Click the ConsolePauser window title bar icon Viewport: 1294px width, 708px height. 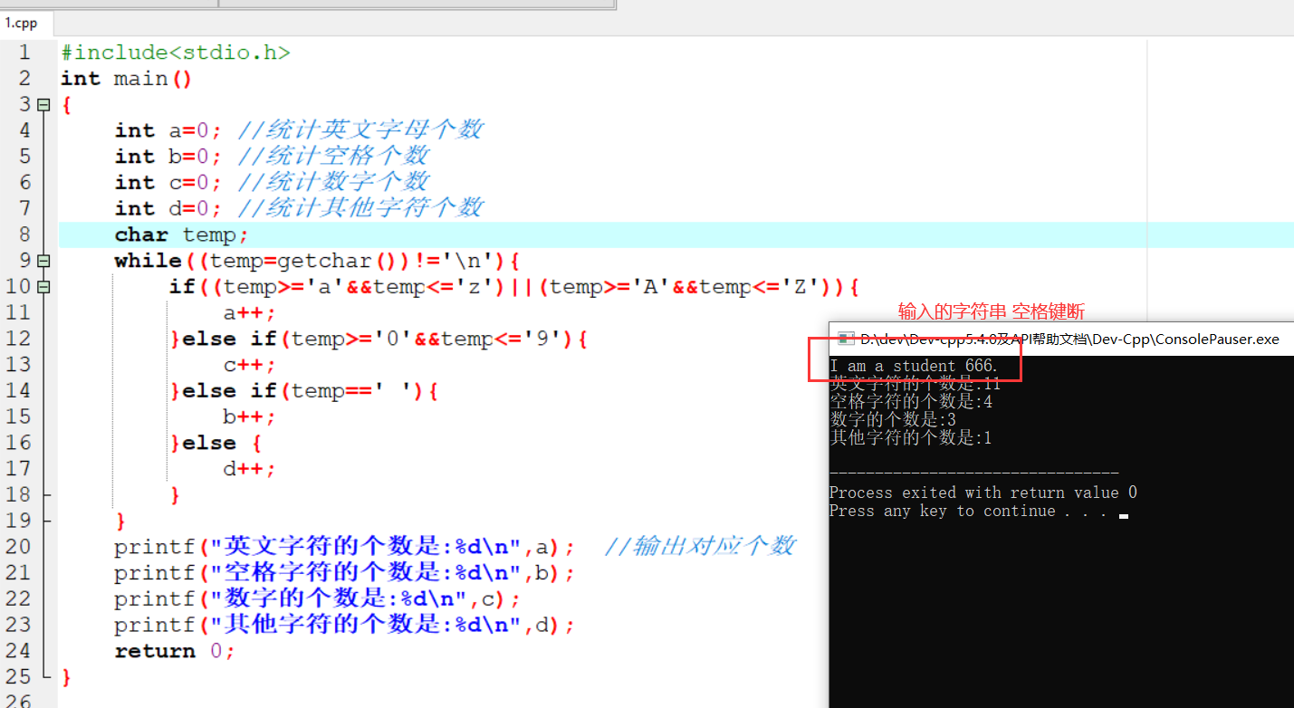click(x=846, y=339)
